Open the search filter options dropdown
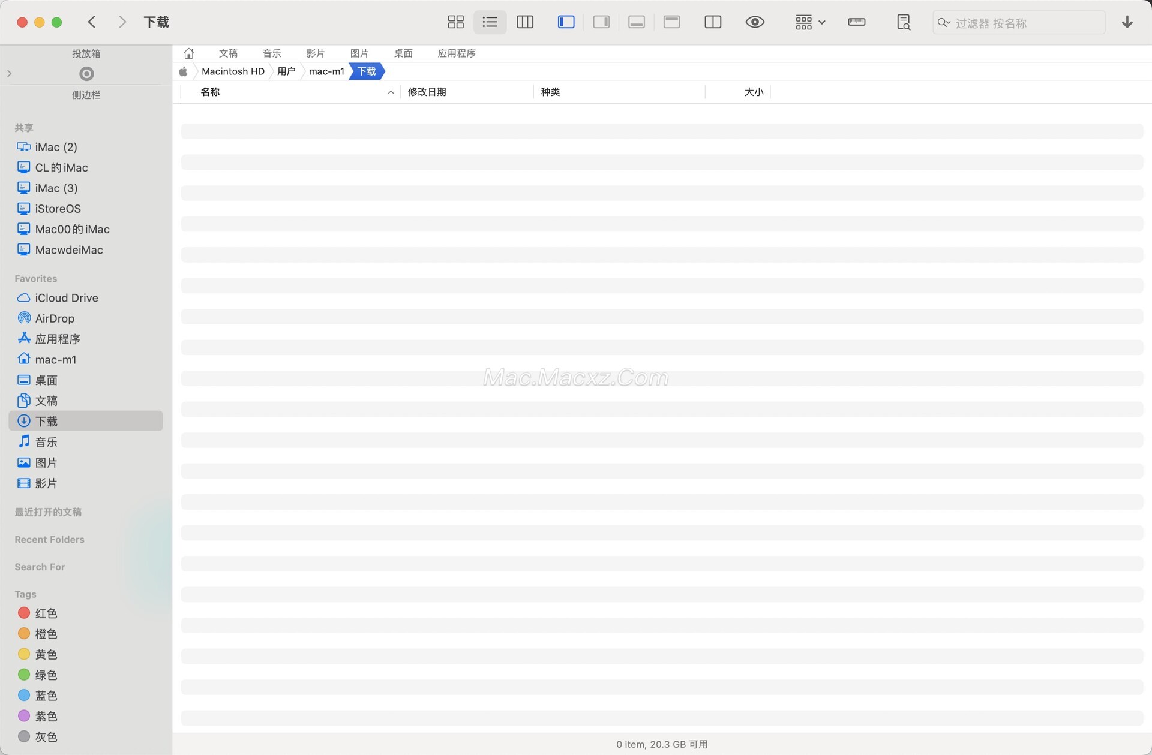The width and height of the screenshot is (1152, 755). pos(944,23)
